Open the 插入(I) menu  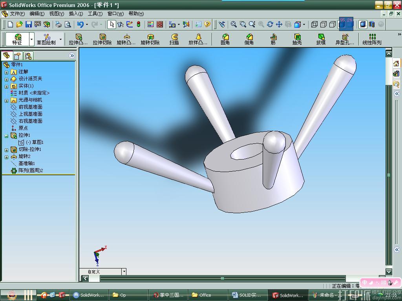coord(76,14)
